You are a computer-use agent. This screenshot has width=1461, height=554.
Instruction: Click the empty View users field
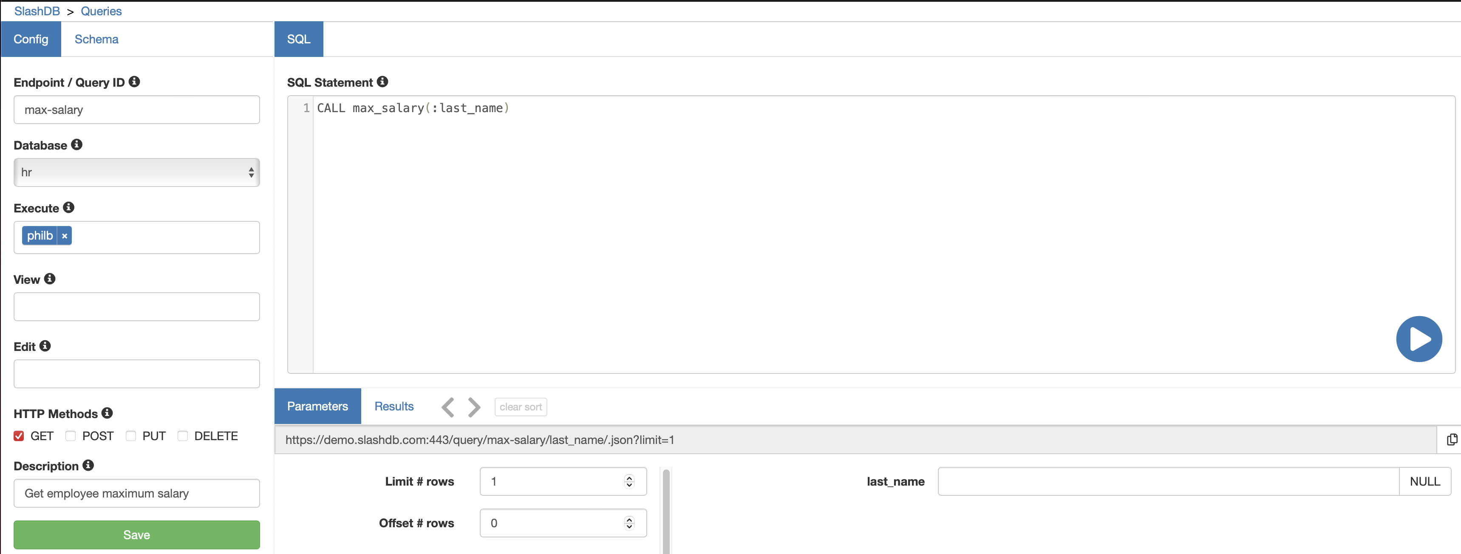click(137, 307)
